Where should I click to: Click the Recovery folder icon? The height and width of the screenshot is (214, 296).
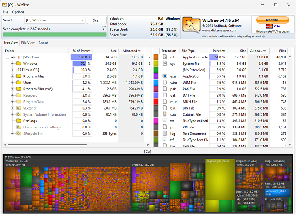[19, 95]
